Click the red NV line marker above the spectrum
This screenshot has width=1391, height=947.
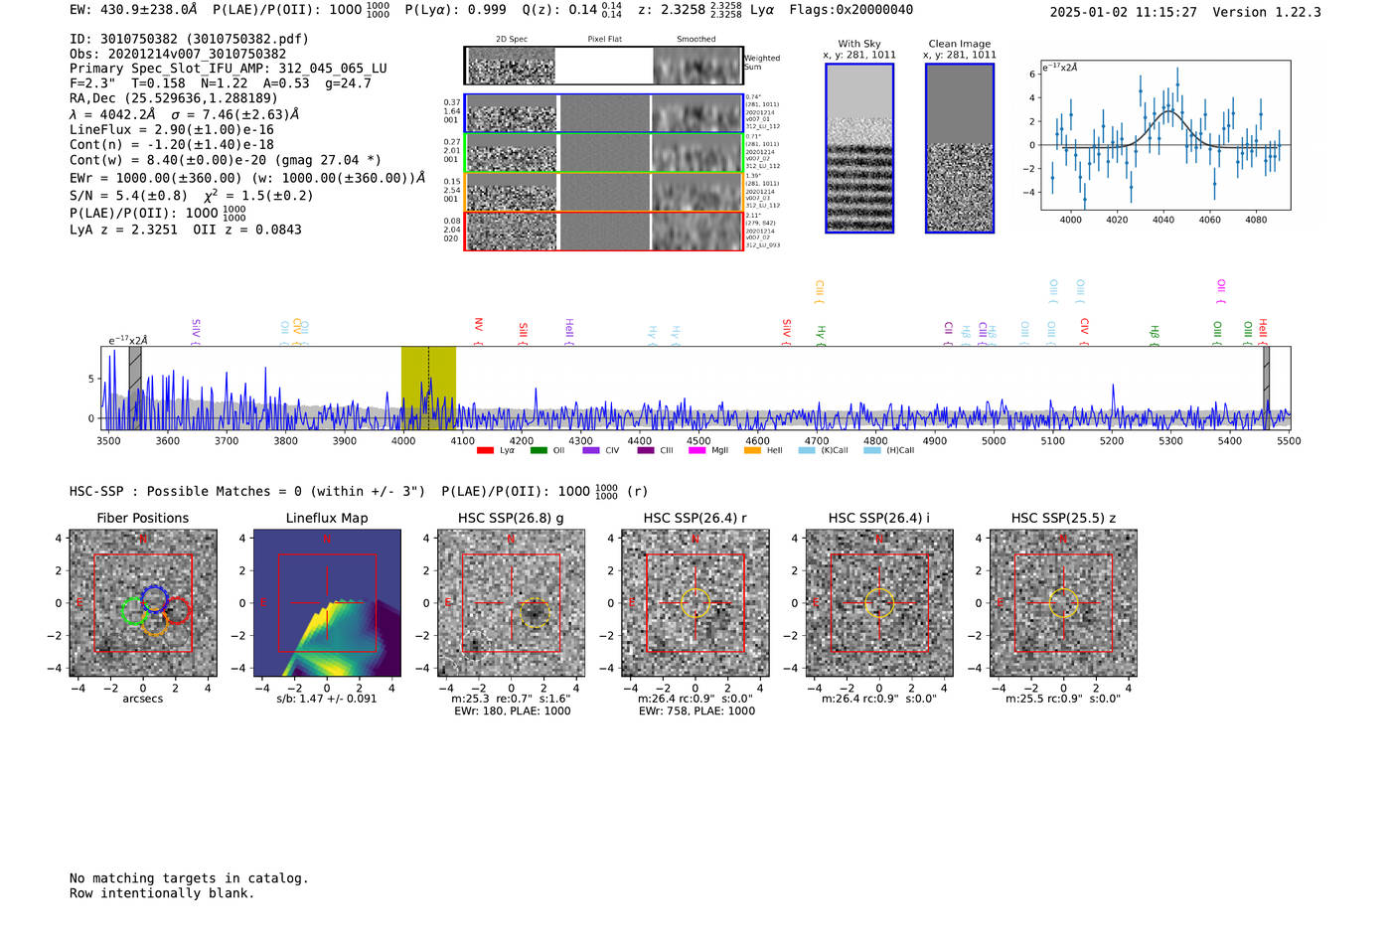pyautogui.click(x=478, y=331)
